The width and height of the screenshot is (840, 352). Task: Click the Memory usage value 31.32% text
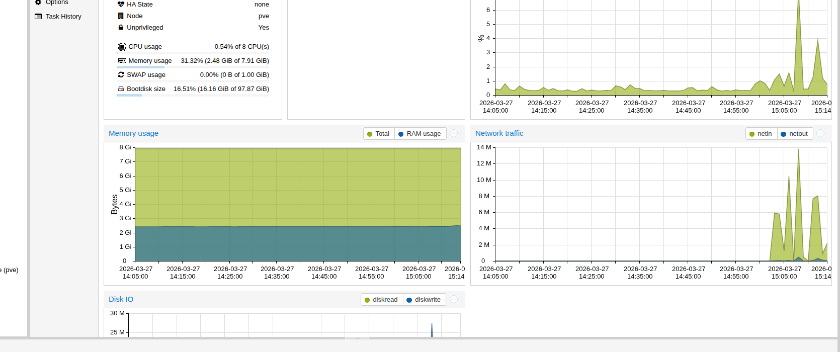(x=225, y=61)
